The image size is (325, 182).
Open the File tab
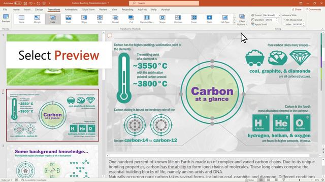click(x=5, y=10)
